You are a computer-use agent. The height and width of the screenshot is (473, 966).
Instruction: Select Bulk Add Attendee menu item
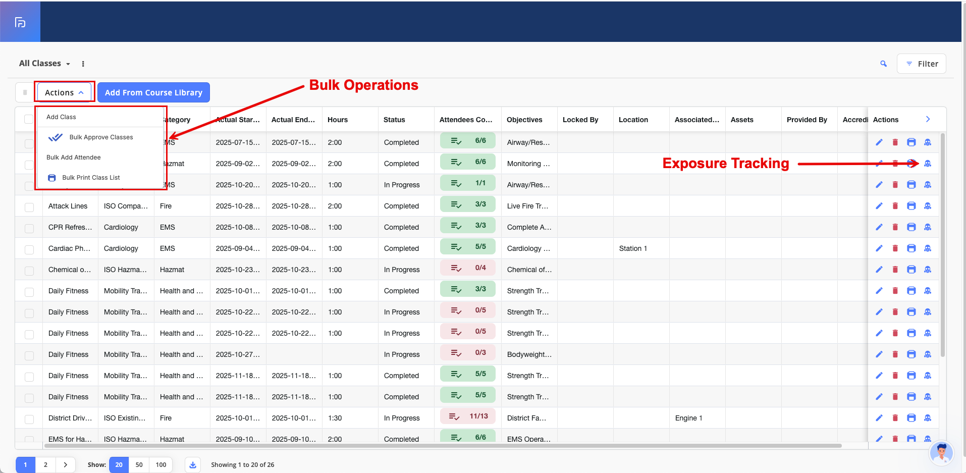click(74, 157)
